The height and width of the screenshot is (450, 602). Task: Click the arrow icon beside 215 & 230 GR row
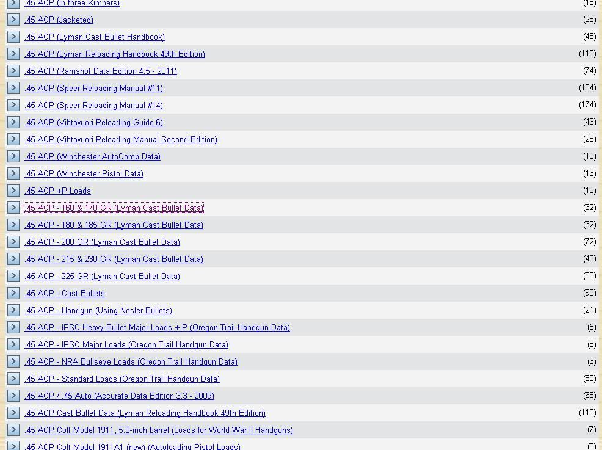13,259
